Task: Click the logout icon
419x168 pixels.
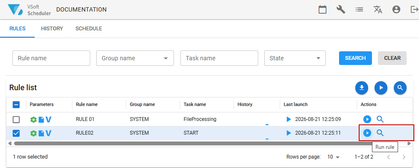Action: click(414, 9)
